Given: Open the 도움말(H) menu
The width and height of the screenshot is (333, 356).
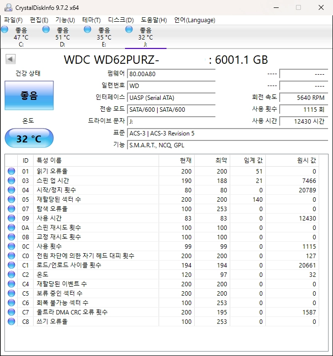Looking at the screenshot, I should pos(154,20).
